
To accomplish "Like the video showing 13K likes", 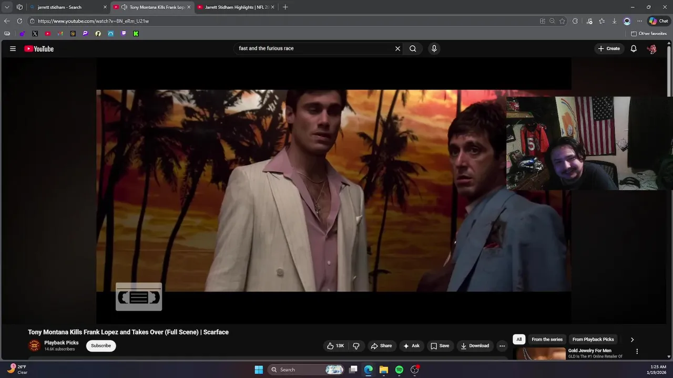I will [x=335, y=345].
